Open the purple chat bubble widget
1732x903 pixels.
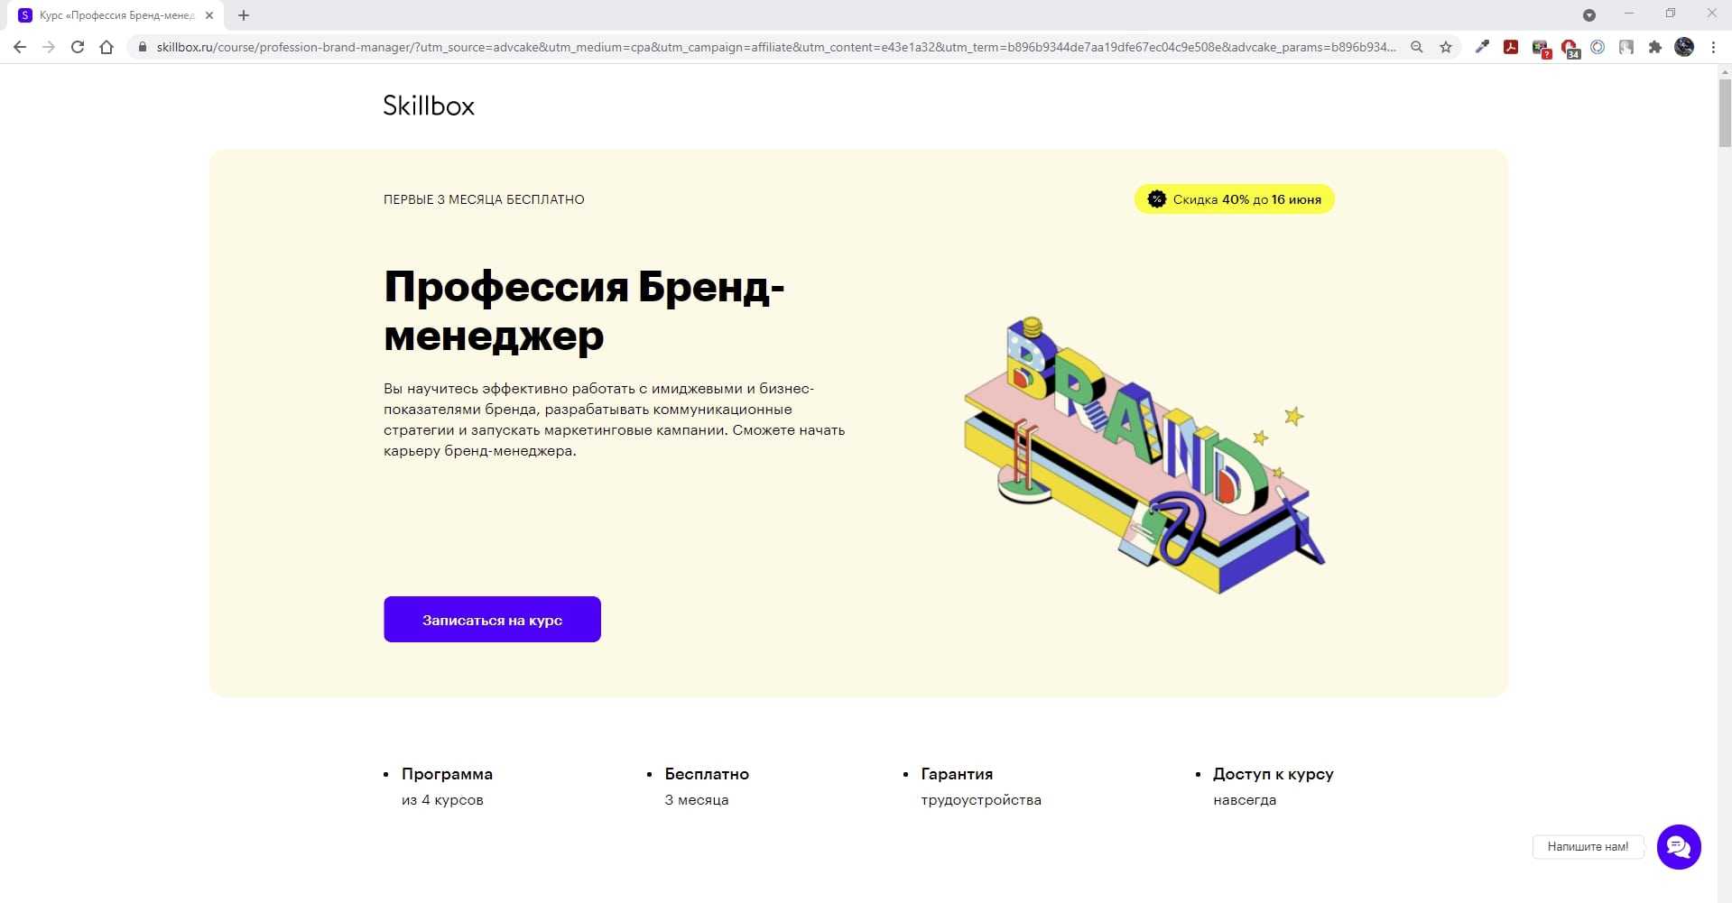1679,847
